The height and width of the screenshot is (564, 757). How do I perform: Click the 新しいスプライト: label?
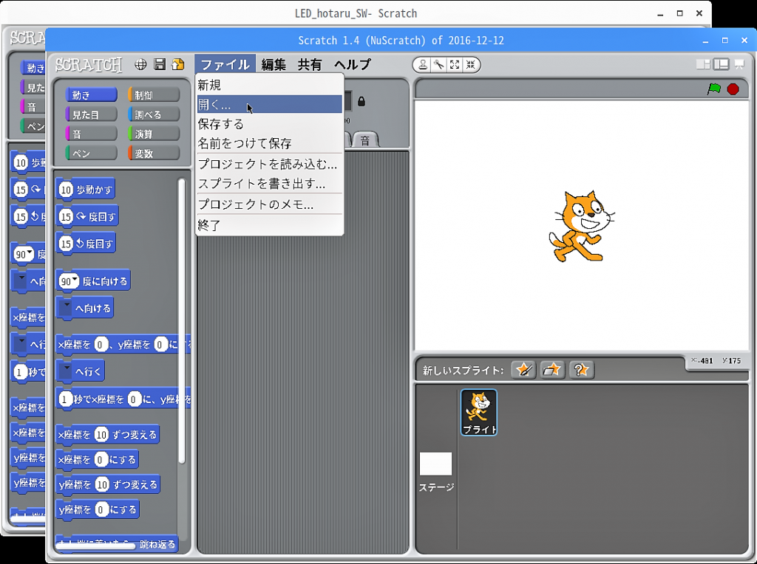(x=463, y=370)
